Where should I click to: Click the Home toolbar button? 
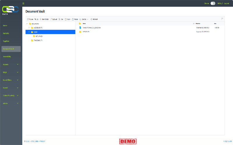point(30,19)
